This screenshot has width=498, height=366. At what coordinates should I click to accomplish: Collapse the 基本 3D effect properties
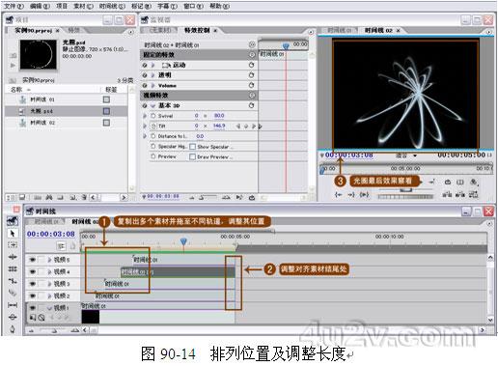(x=153, y=105)
